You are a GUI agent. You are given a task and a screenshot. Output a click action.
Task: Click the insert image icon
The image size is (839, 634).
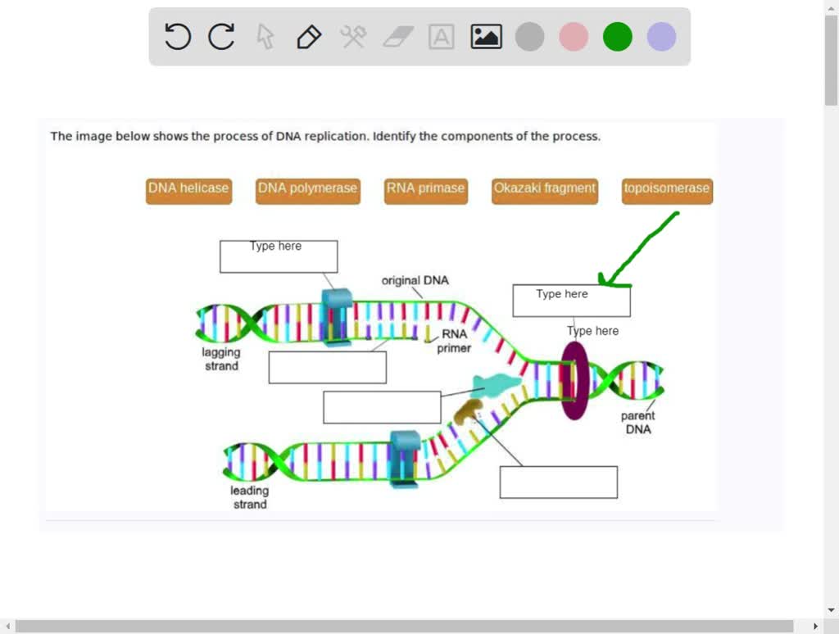coord(485,36)
